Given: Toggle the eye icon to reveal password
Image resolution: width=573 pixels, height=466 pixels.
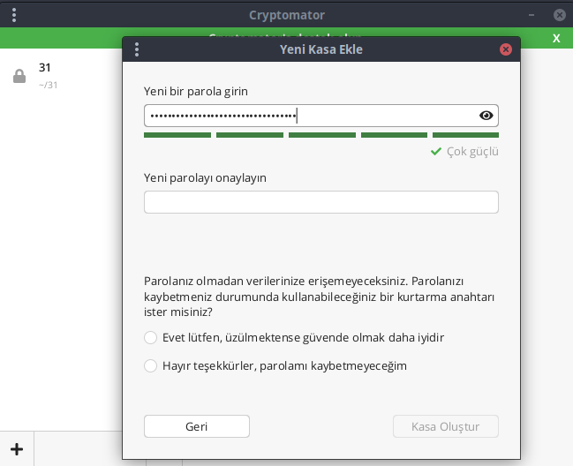Looking at the screenshot, I should tap(486, 116).
